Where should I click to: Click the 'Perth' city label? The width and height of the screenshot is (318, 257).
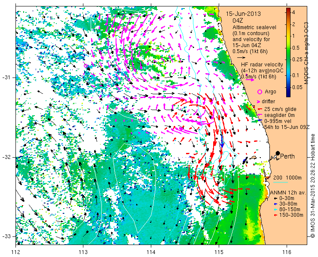coord(287,156)
